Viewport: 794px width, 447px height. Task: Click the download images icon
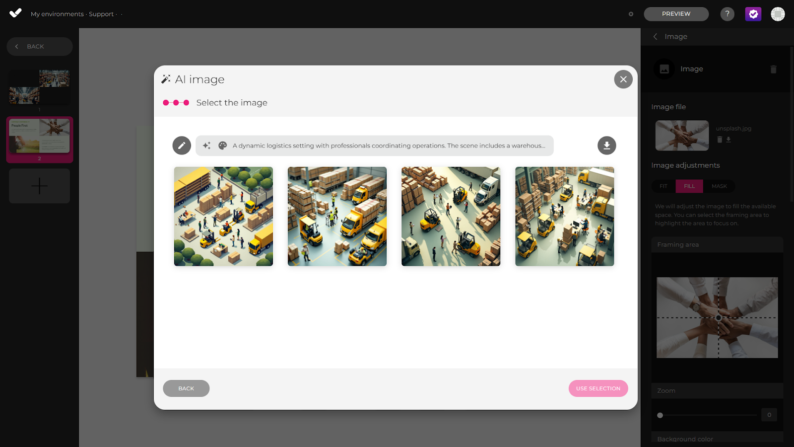tap(606, 146)
